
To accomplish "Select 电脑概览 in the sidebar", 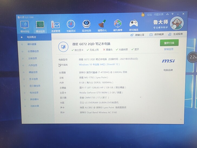I will click(x=34, y=37).
